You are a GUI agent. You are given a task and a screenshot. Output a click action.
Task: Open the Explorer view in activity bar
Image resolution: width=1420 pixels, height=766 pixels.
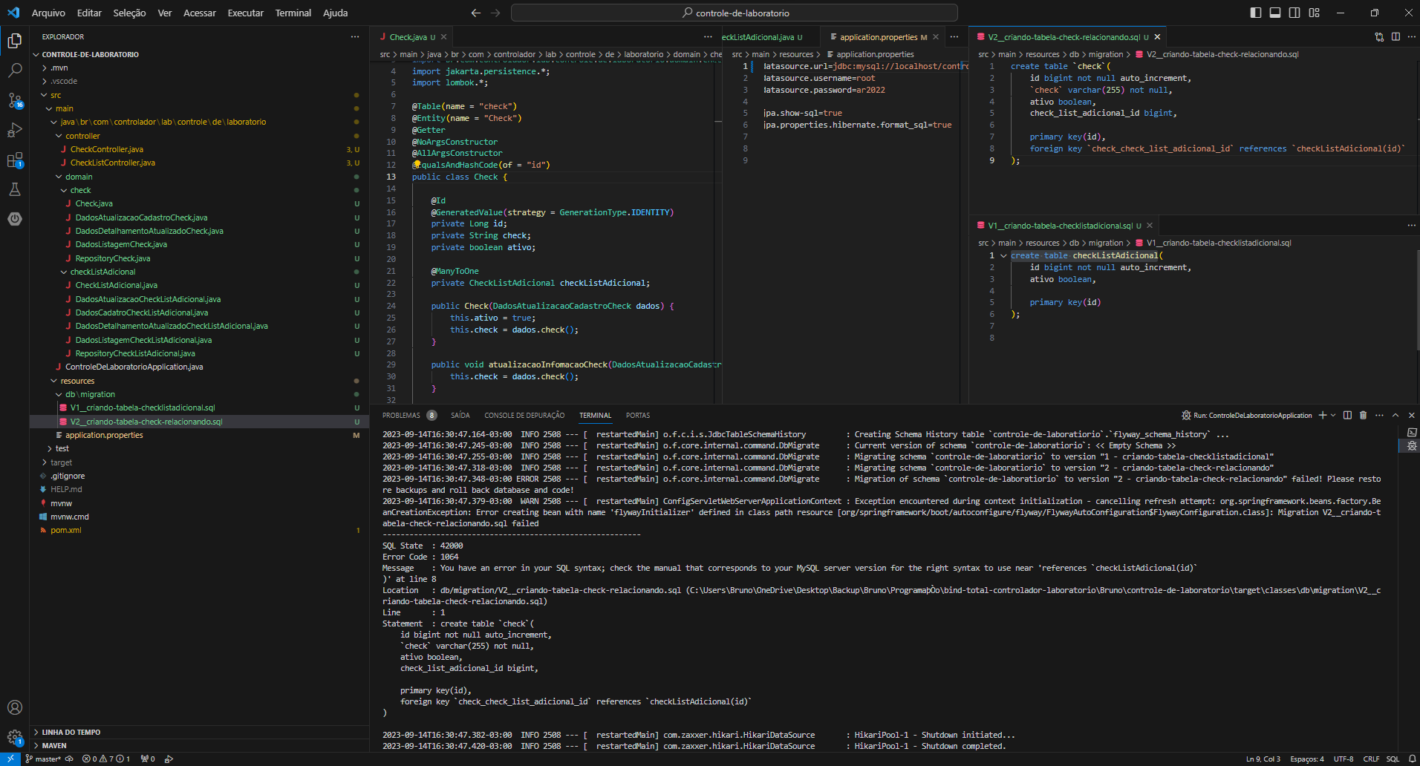point(14,42)
